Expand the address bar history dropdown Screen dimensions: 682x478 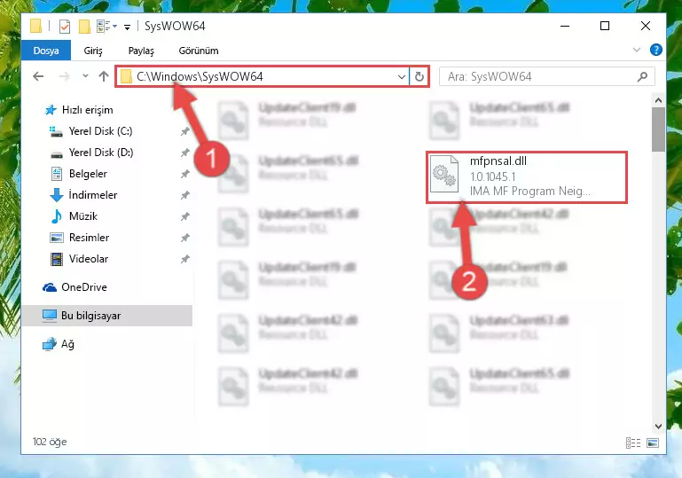pyautogui.click(x=402, y=77)
